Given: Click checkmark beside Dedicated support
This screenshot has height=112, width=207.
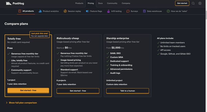Looking at the screenshot, I should 108,61.
